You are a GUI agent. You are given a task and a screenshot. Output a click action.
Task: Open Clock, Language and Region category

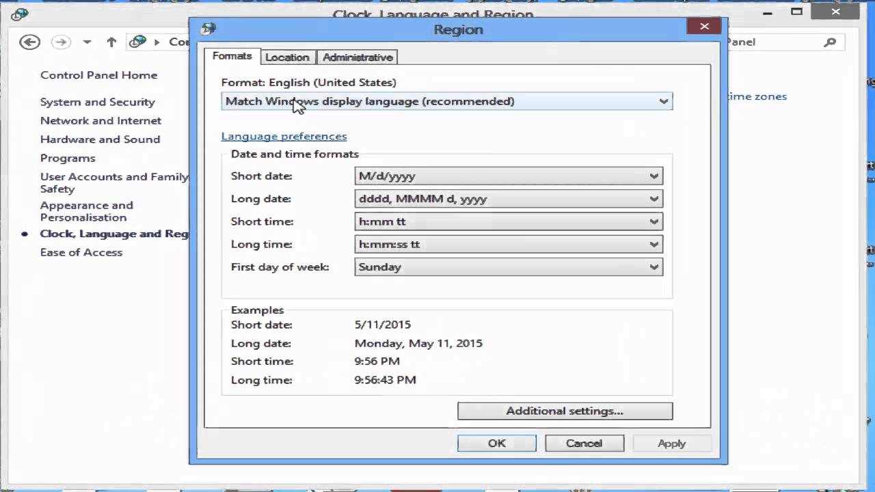pyautogui.click(x=114, y=234)
